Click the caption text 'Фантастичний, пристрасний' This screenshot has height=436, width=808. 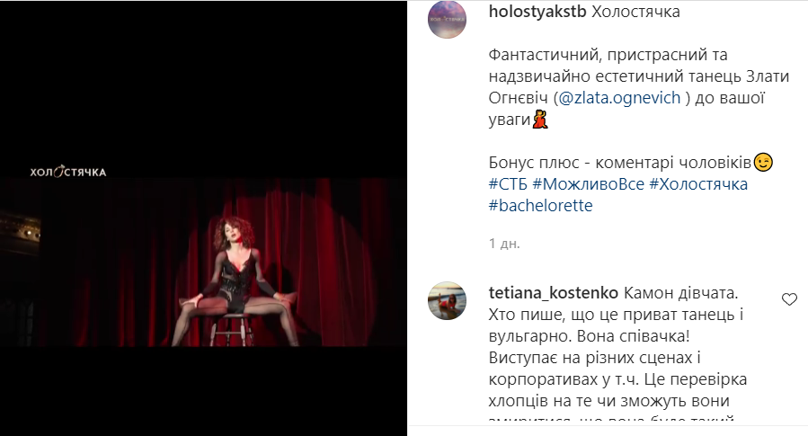608,55
